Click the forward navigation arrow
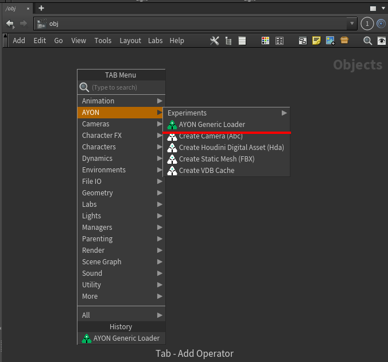The width and height of the screenshot is (388, 362). [x=24, y=24]
